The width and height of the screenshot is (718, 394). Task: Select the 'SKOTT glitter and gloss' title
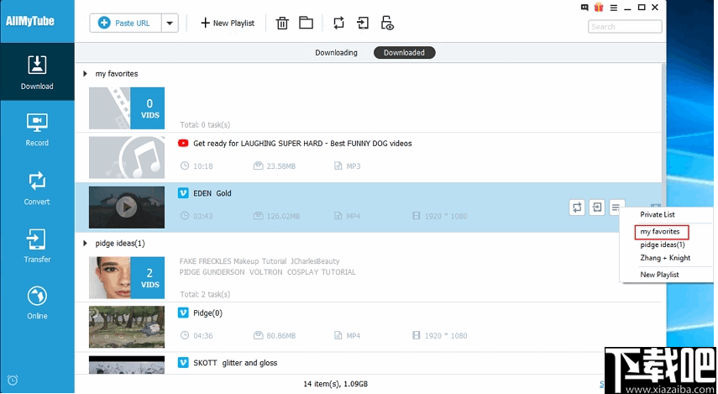point(235,363)
